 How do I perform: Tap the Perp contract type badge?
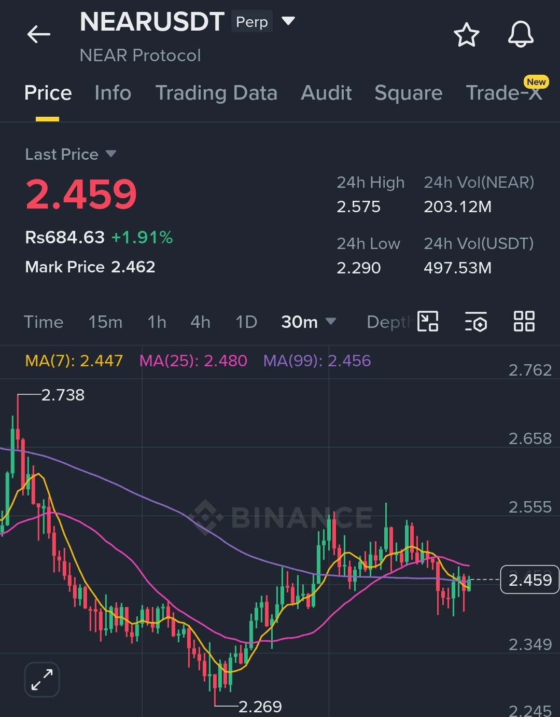(252, 22)
